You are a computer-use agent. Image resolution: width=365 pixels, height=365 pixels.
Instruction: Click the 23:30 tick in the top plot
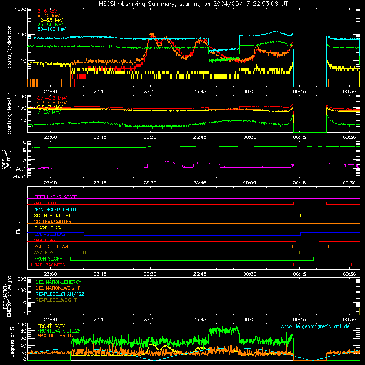150,92
